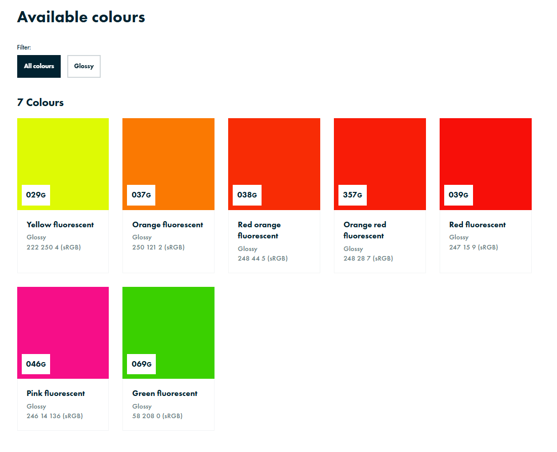Image resolution: width=557 pixels, height=452 pixels.
Task: Open the Red fluorescent title link
Action: click(478, 225)
